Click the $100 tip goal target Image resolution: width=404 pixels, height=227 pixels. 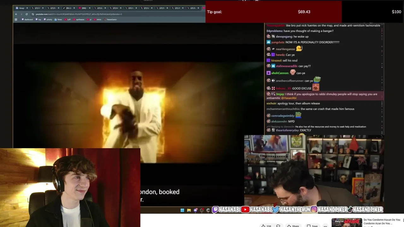(396, 12)
